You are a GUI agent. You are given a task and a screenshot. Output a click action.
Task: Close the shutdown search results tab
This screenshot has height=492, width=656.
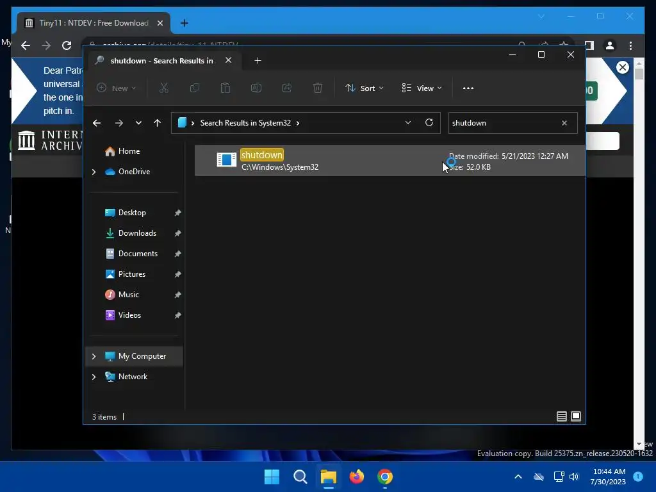tap(229, 60)
